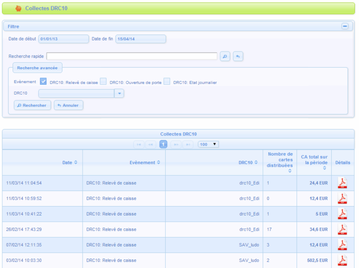
Task: Open the rows-per-page dropdown showing 100
Action: click(208, 144)
